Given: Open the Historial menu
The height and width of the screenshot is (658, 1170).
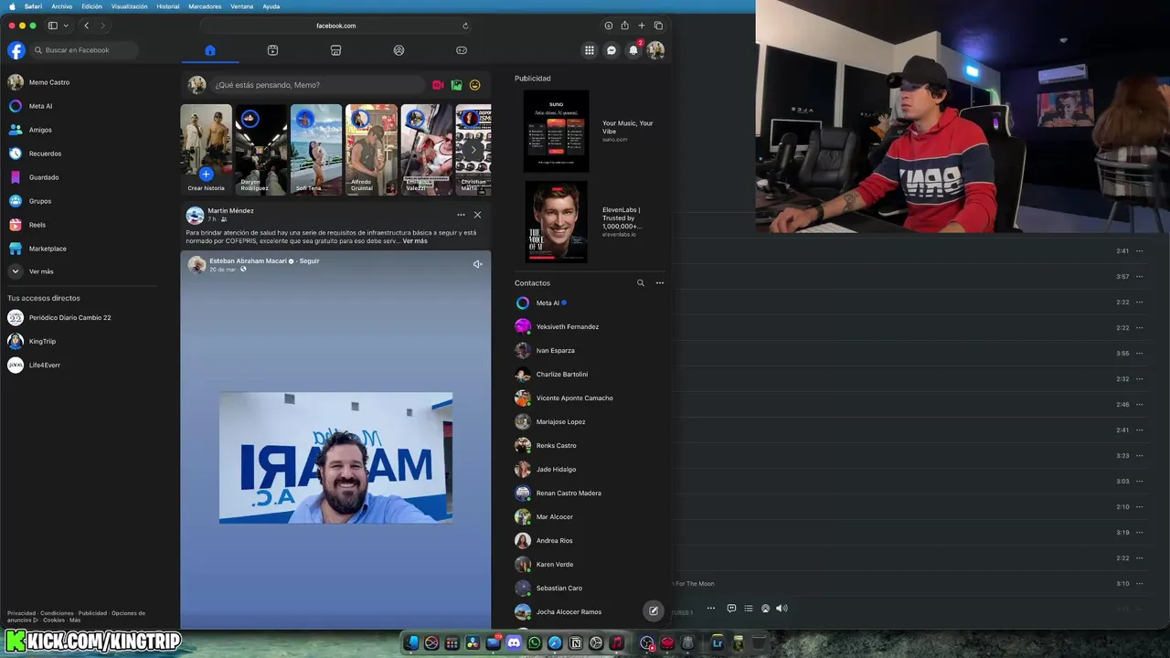Looking at the screenshot, I should 168,6.
